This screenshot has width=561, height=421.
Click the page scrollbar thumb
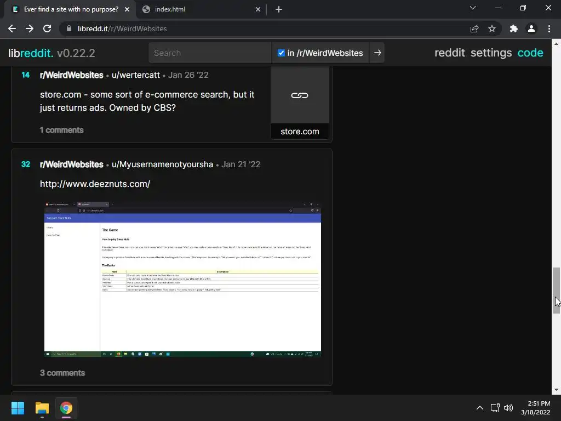556,291
